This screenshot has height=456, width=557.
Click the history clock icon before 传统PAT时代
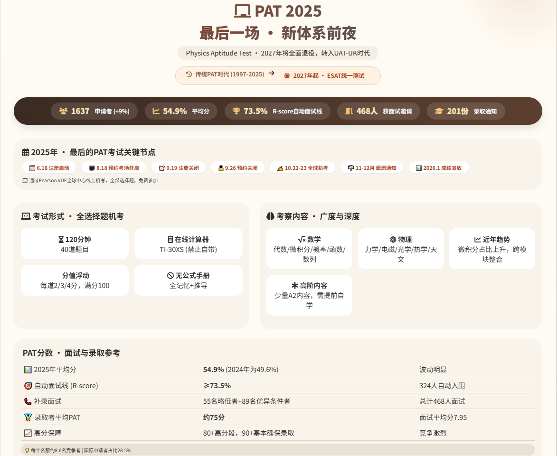189,74
